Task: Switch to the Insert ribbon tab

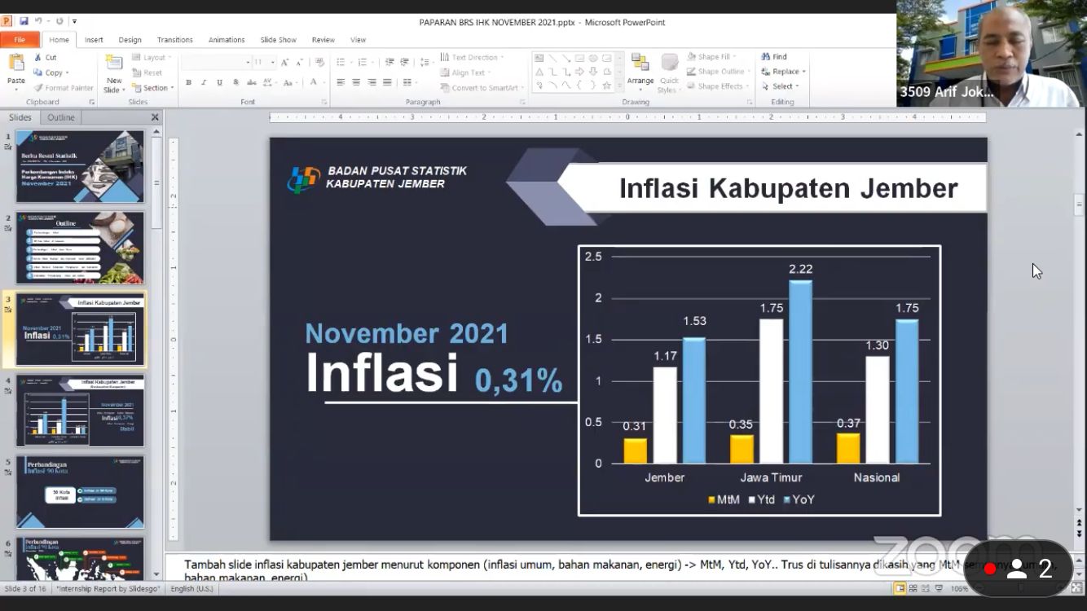Action: coord(94,40)
